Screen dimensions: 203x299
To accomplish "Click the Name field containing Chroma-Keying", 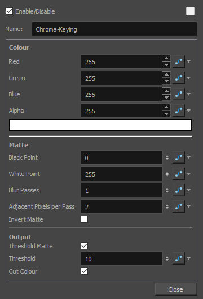I will pos(114,29).
